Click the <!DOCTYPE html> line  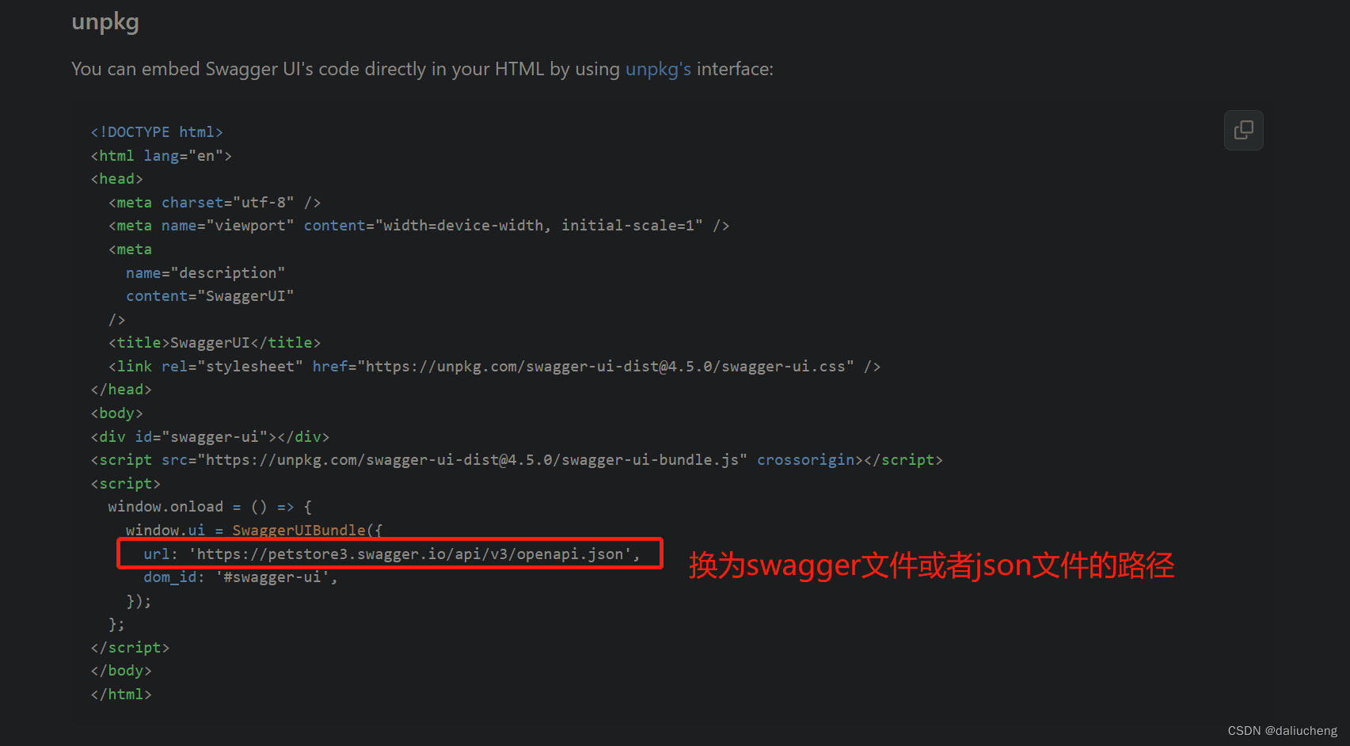(x=157, y=132)
